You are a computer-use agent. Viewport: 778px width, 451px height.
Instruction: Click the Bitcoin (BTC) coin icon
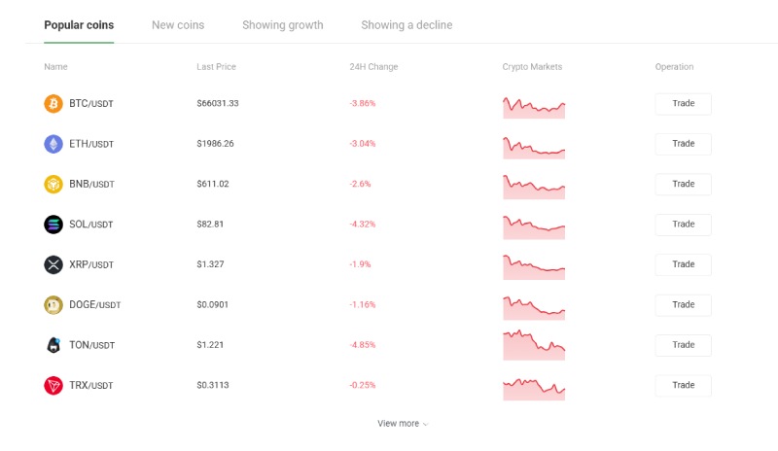point(53,103)
